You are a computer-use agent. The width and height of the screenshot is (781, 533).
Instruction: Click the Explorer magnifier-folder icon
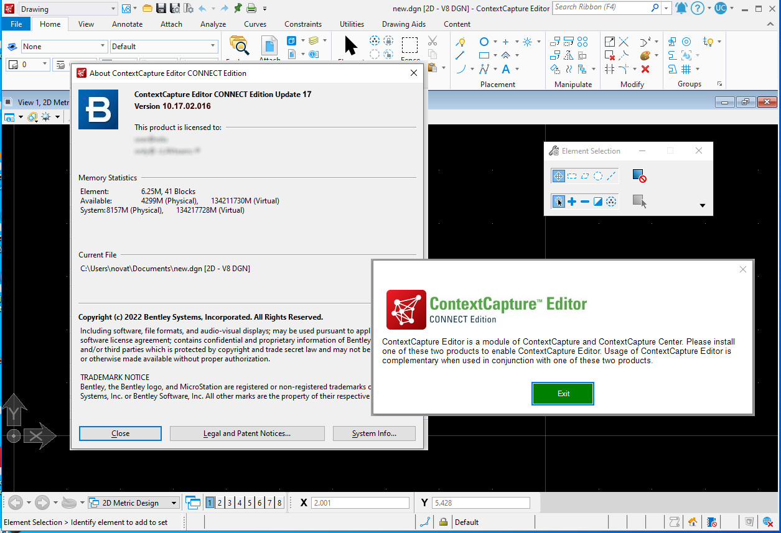coord(239,46)
